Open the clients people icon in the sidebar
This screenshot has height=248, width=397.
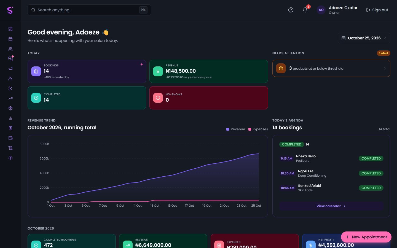[10, 49]
